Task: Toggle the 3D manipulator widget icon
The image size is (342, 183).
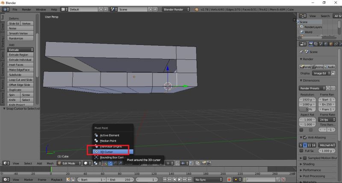Action: [x=105, y=163]
